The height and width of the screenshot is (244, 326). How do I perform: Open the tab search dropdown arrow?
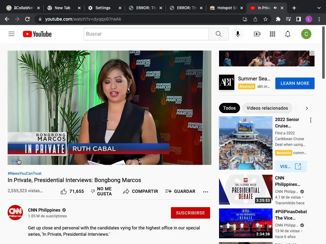click(x=319, y=8)
